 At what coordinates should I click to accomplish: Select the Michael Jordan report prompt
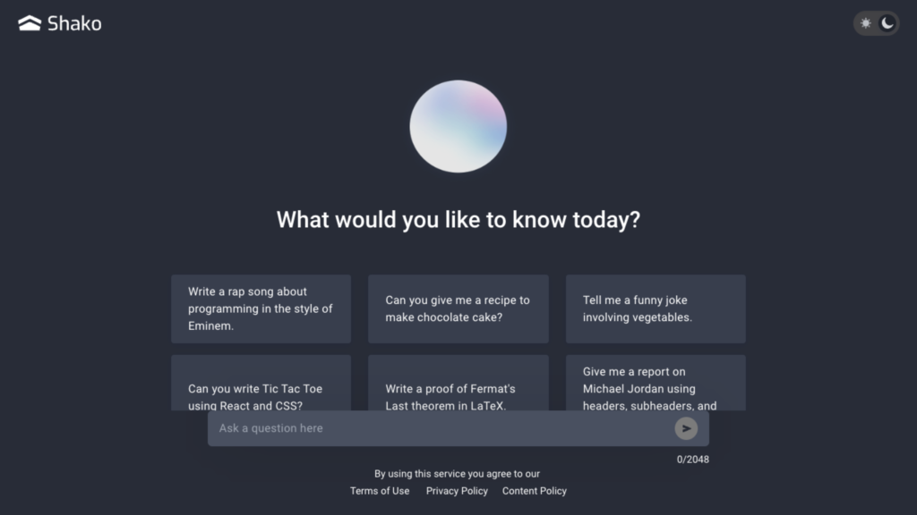pyautogui.click(x=656, y=383)
